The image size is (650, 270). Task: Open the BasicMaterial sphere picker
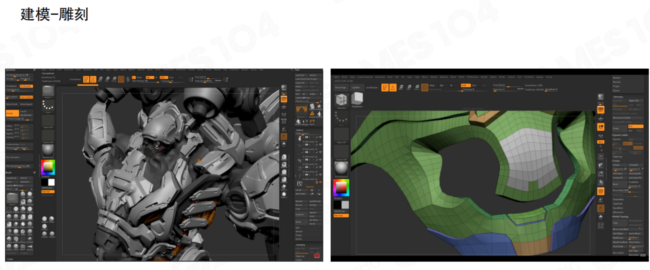pyautogui.click(x=341, y=168)
